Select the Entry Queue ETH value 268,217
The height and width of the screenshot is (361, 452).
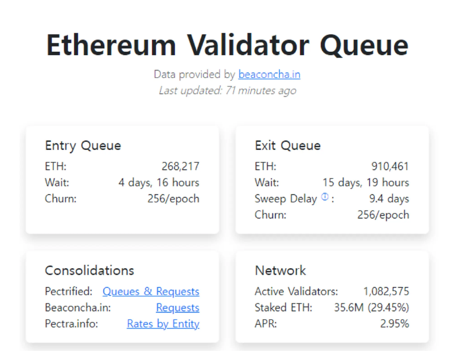180,167
